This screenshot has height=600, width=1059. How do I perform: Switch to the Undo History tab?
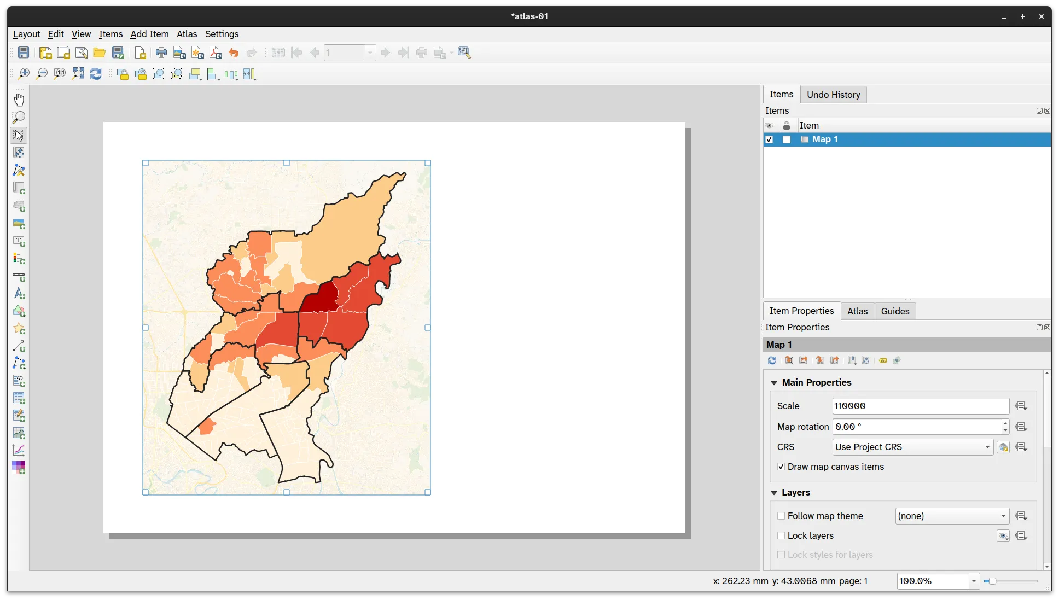(833, 95)
